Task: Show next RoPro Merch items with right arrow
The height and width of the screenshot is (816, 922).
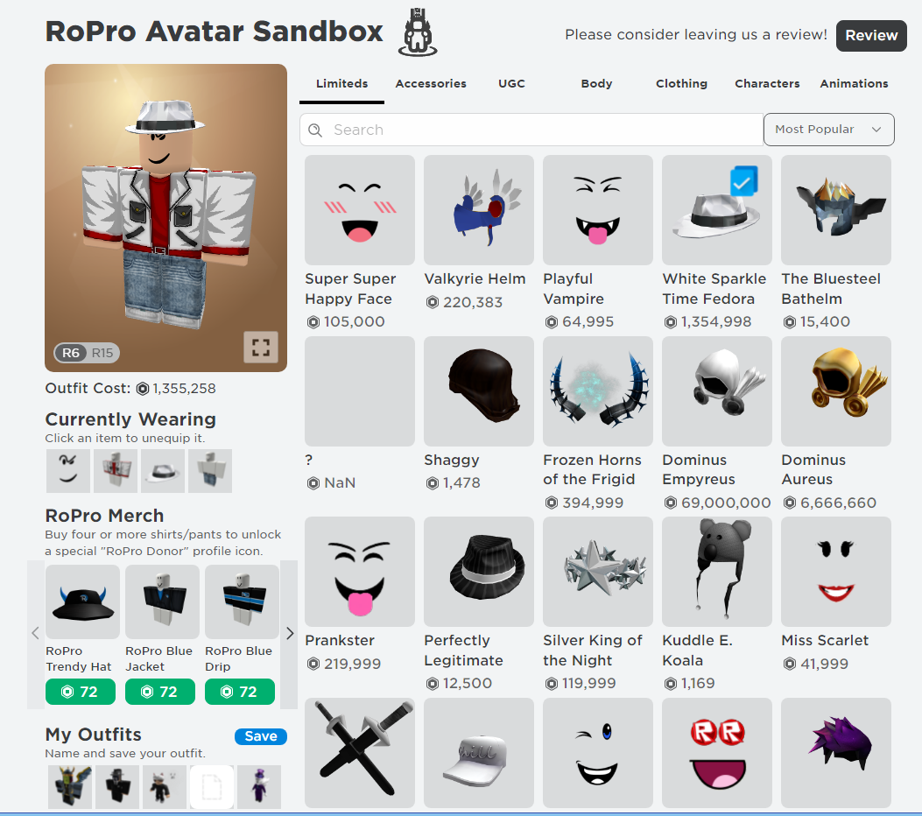Action: (289, 633)
